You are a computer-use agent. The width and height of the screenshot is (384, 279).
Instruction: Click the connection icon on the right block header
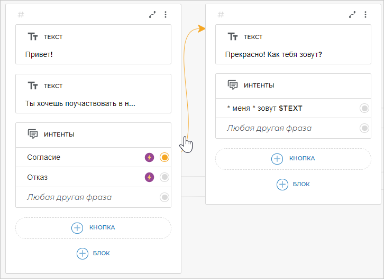click(352, 15)
